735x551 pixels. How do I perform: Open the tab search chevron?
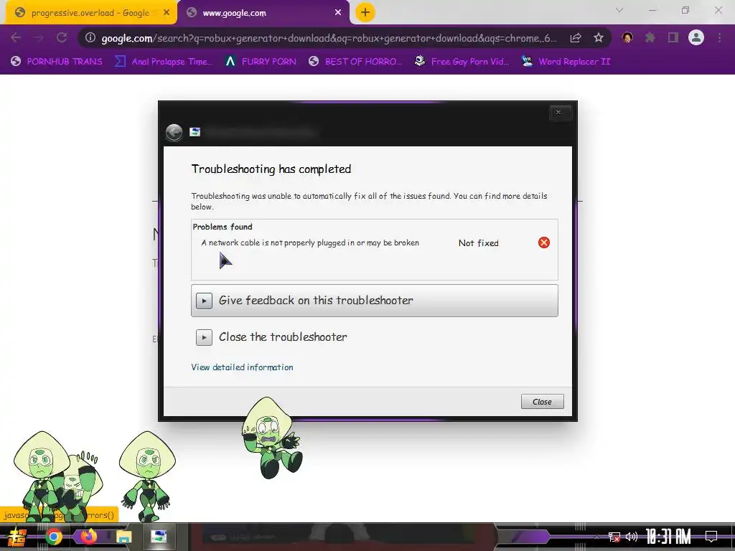tap(619, 10)
